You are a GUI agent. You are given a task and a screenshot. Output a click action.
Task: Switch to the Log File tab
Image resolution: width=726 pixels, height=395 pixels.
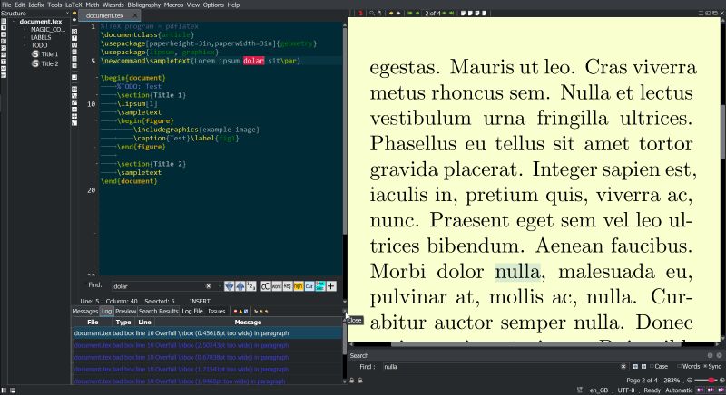192,312
